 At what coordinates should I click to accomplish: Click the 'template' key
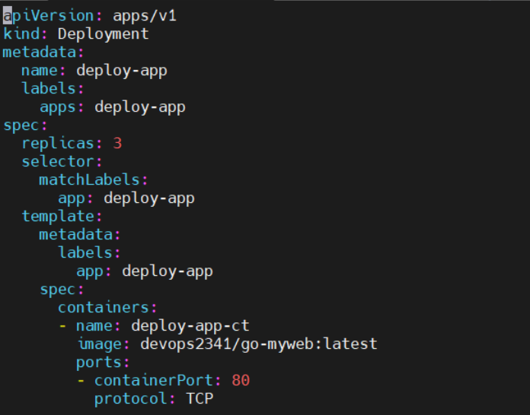point(57,217)
